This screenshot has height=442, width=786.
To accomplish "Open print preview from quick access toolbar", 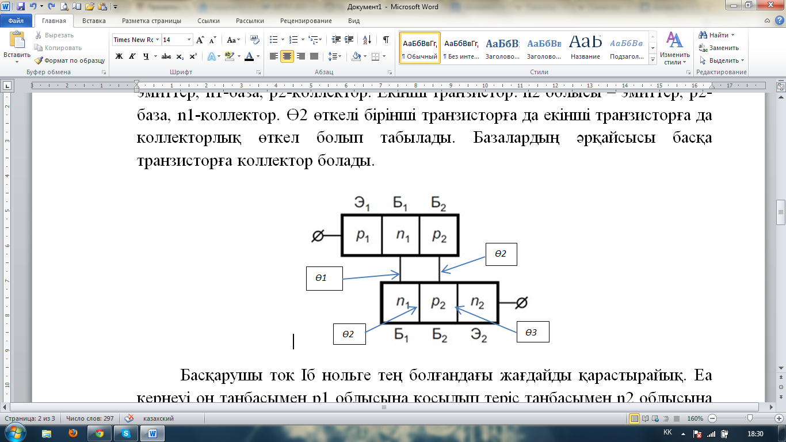I will coord(63,7).
